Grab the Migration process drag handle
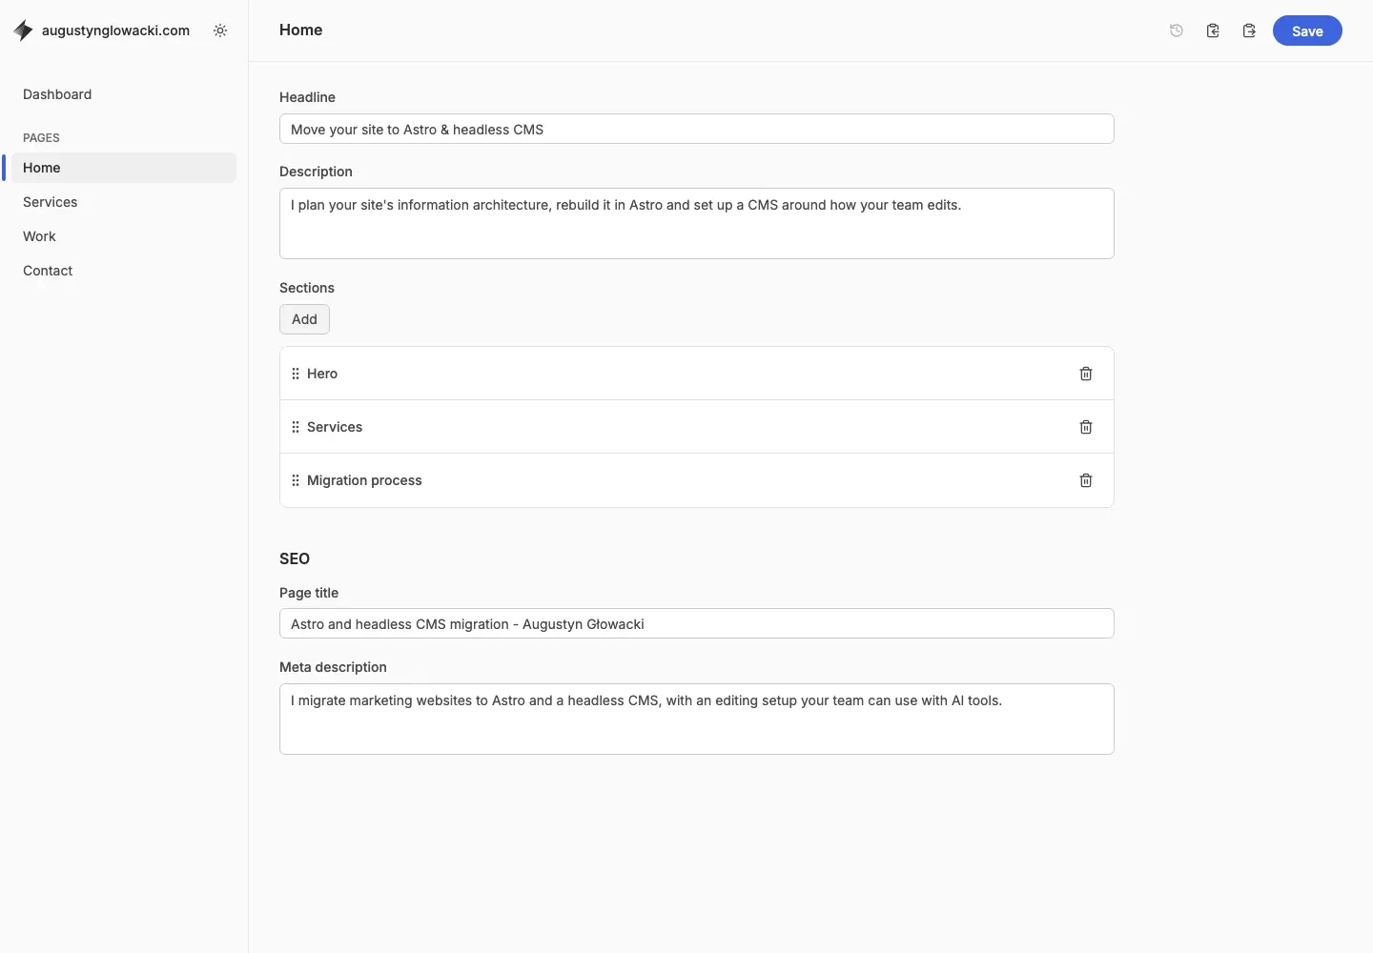Viewport: 1373px width, 953px height. pyautogui.click(x=296, y=480)
